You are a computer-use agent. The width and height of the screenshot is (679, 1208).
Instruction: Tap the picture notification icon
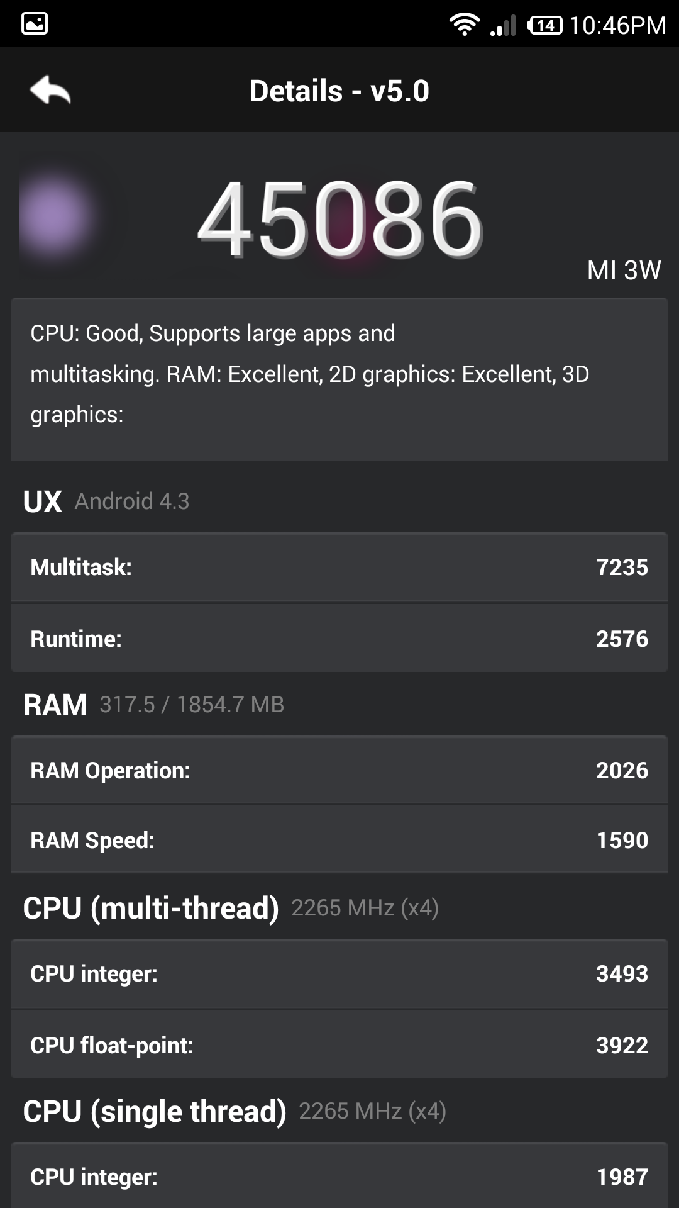pyautogui.click(x=35, y=24)
